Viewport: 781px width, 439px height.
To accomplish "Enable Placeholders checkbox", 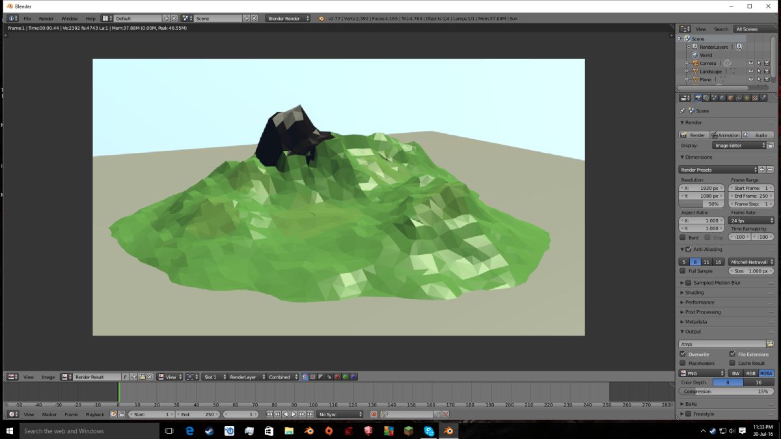I will click(x=683, y=363).
